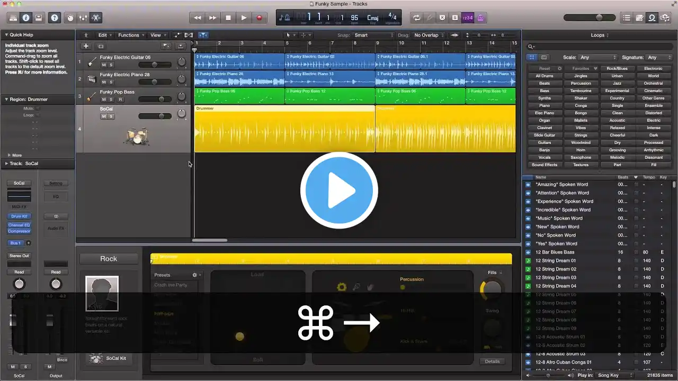Select the Rock/Blues loop category
The image size is (678, 381).
click(x=617, y=68)
